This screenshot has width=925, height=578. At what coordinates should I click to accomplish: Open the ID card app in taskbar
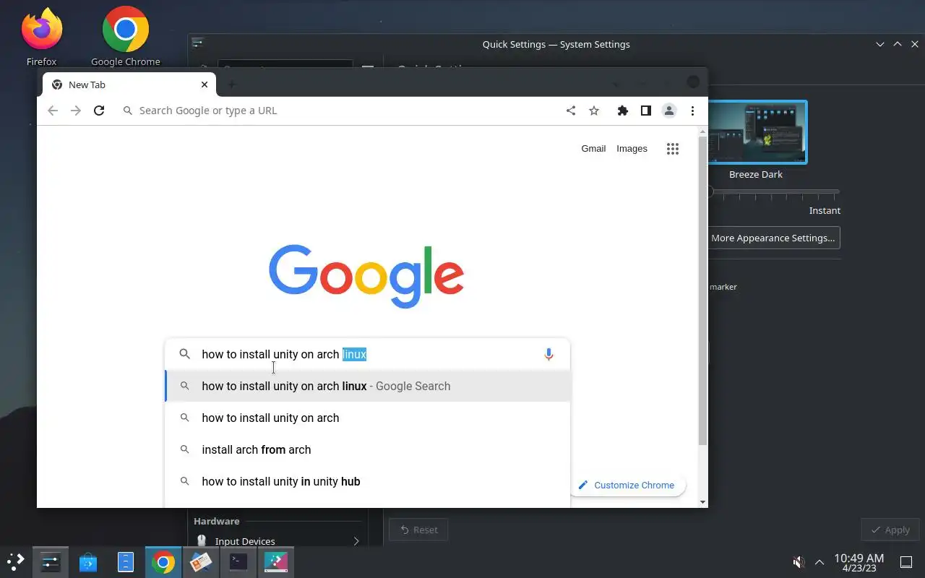[x=201, y=561]
